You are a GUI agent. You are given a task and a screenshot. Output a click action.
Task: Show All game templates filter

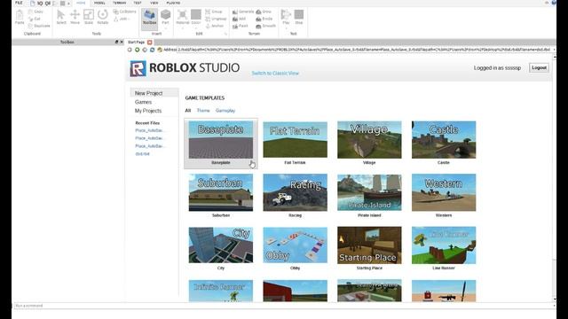pos(187,110)
